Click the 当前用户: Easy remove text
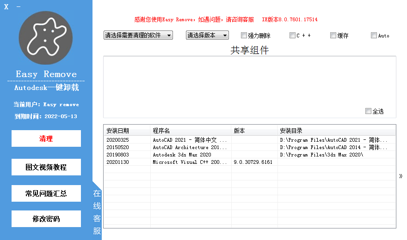Screen dimensions: 407x240 click(46, 105)
